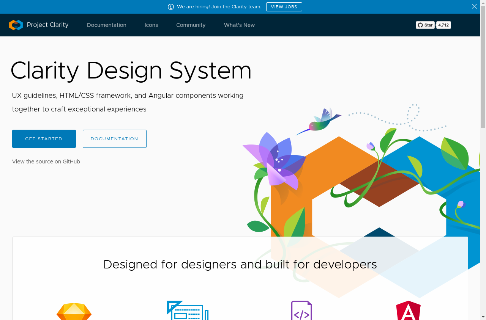Image resolution: width=486 pixels, height=320 pixels.
Task: Close the hiring announcement banner
Action: (x=474, y=6)
